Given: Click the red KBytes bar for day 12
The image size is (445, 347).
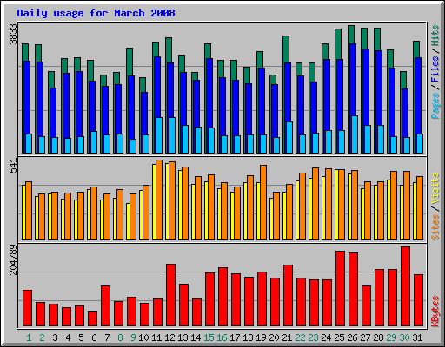Looking at the screenshot, I should pos(170,295).
